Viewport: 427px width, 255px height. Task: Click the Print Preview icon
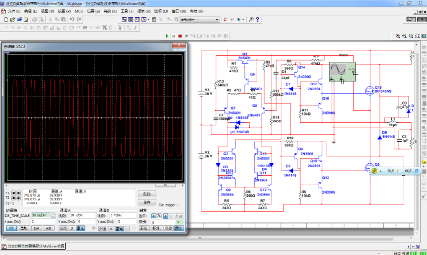(41, 19)
